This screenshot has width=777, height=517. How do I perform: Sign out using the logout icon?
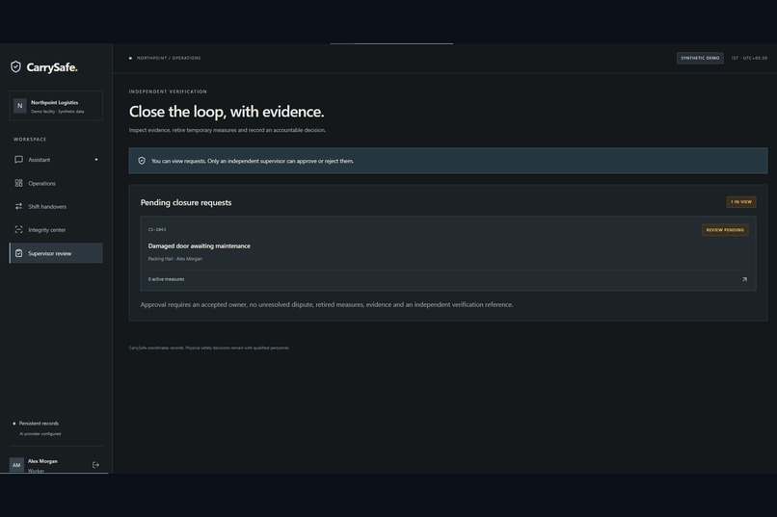point(95,465)
